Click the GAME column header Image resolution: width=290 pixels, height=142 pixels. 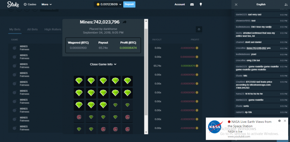(14, 40)
